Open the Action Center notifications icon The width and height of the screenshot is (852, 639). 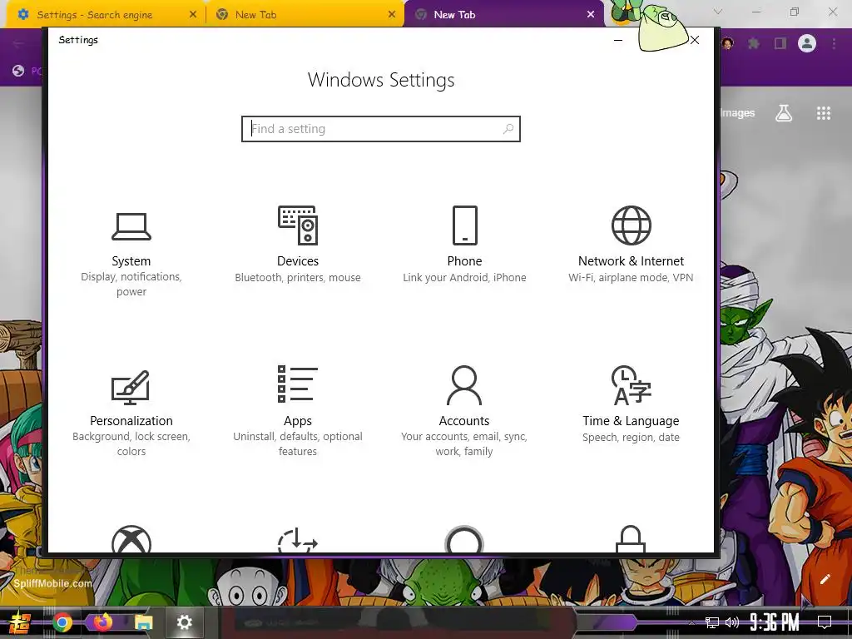825,622
